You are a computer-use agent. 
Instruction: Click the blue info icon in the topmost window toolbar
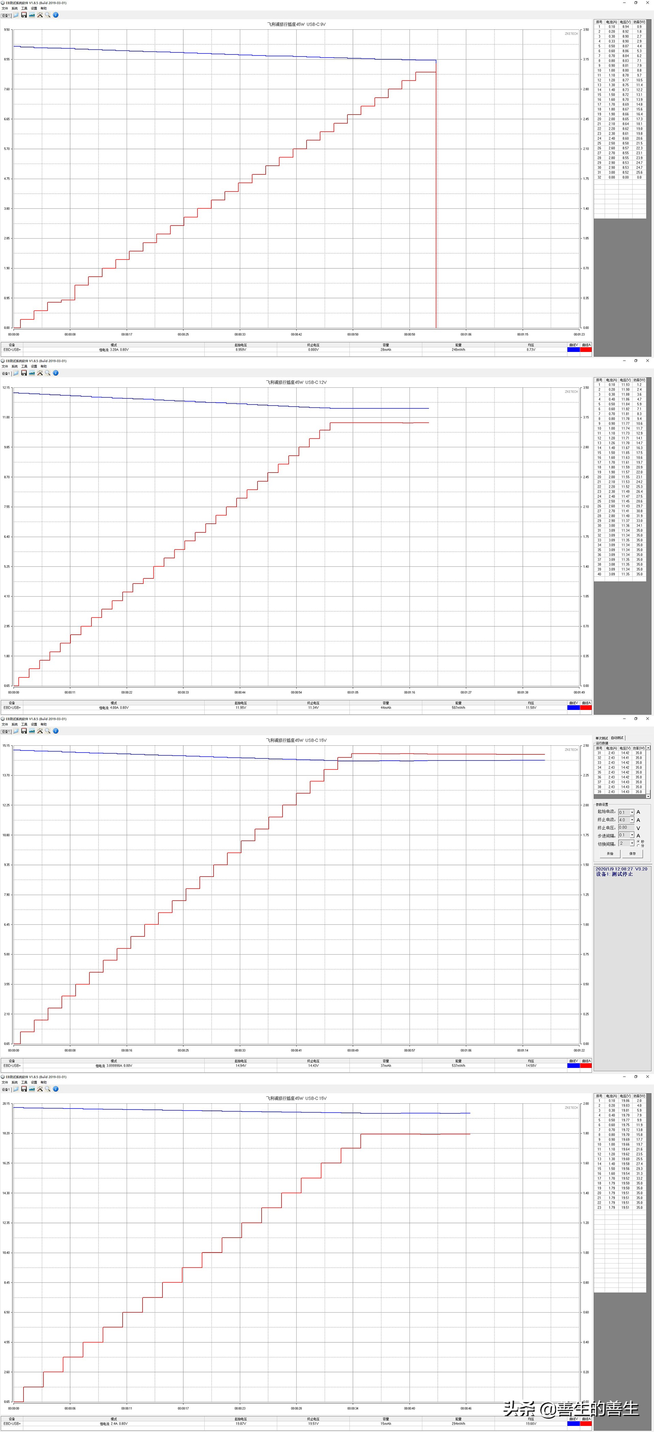(56, 15)
